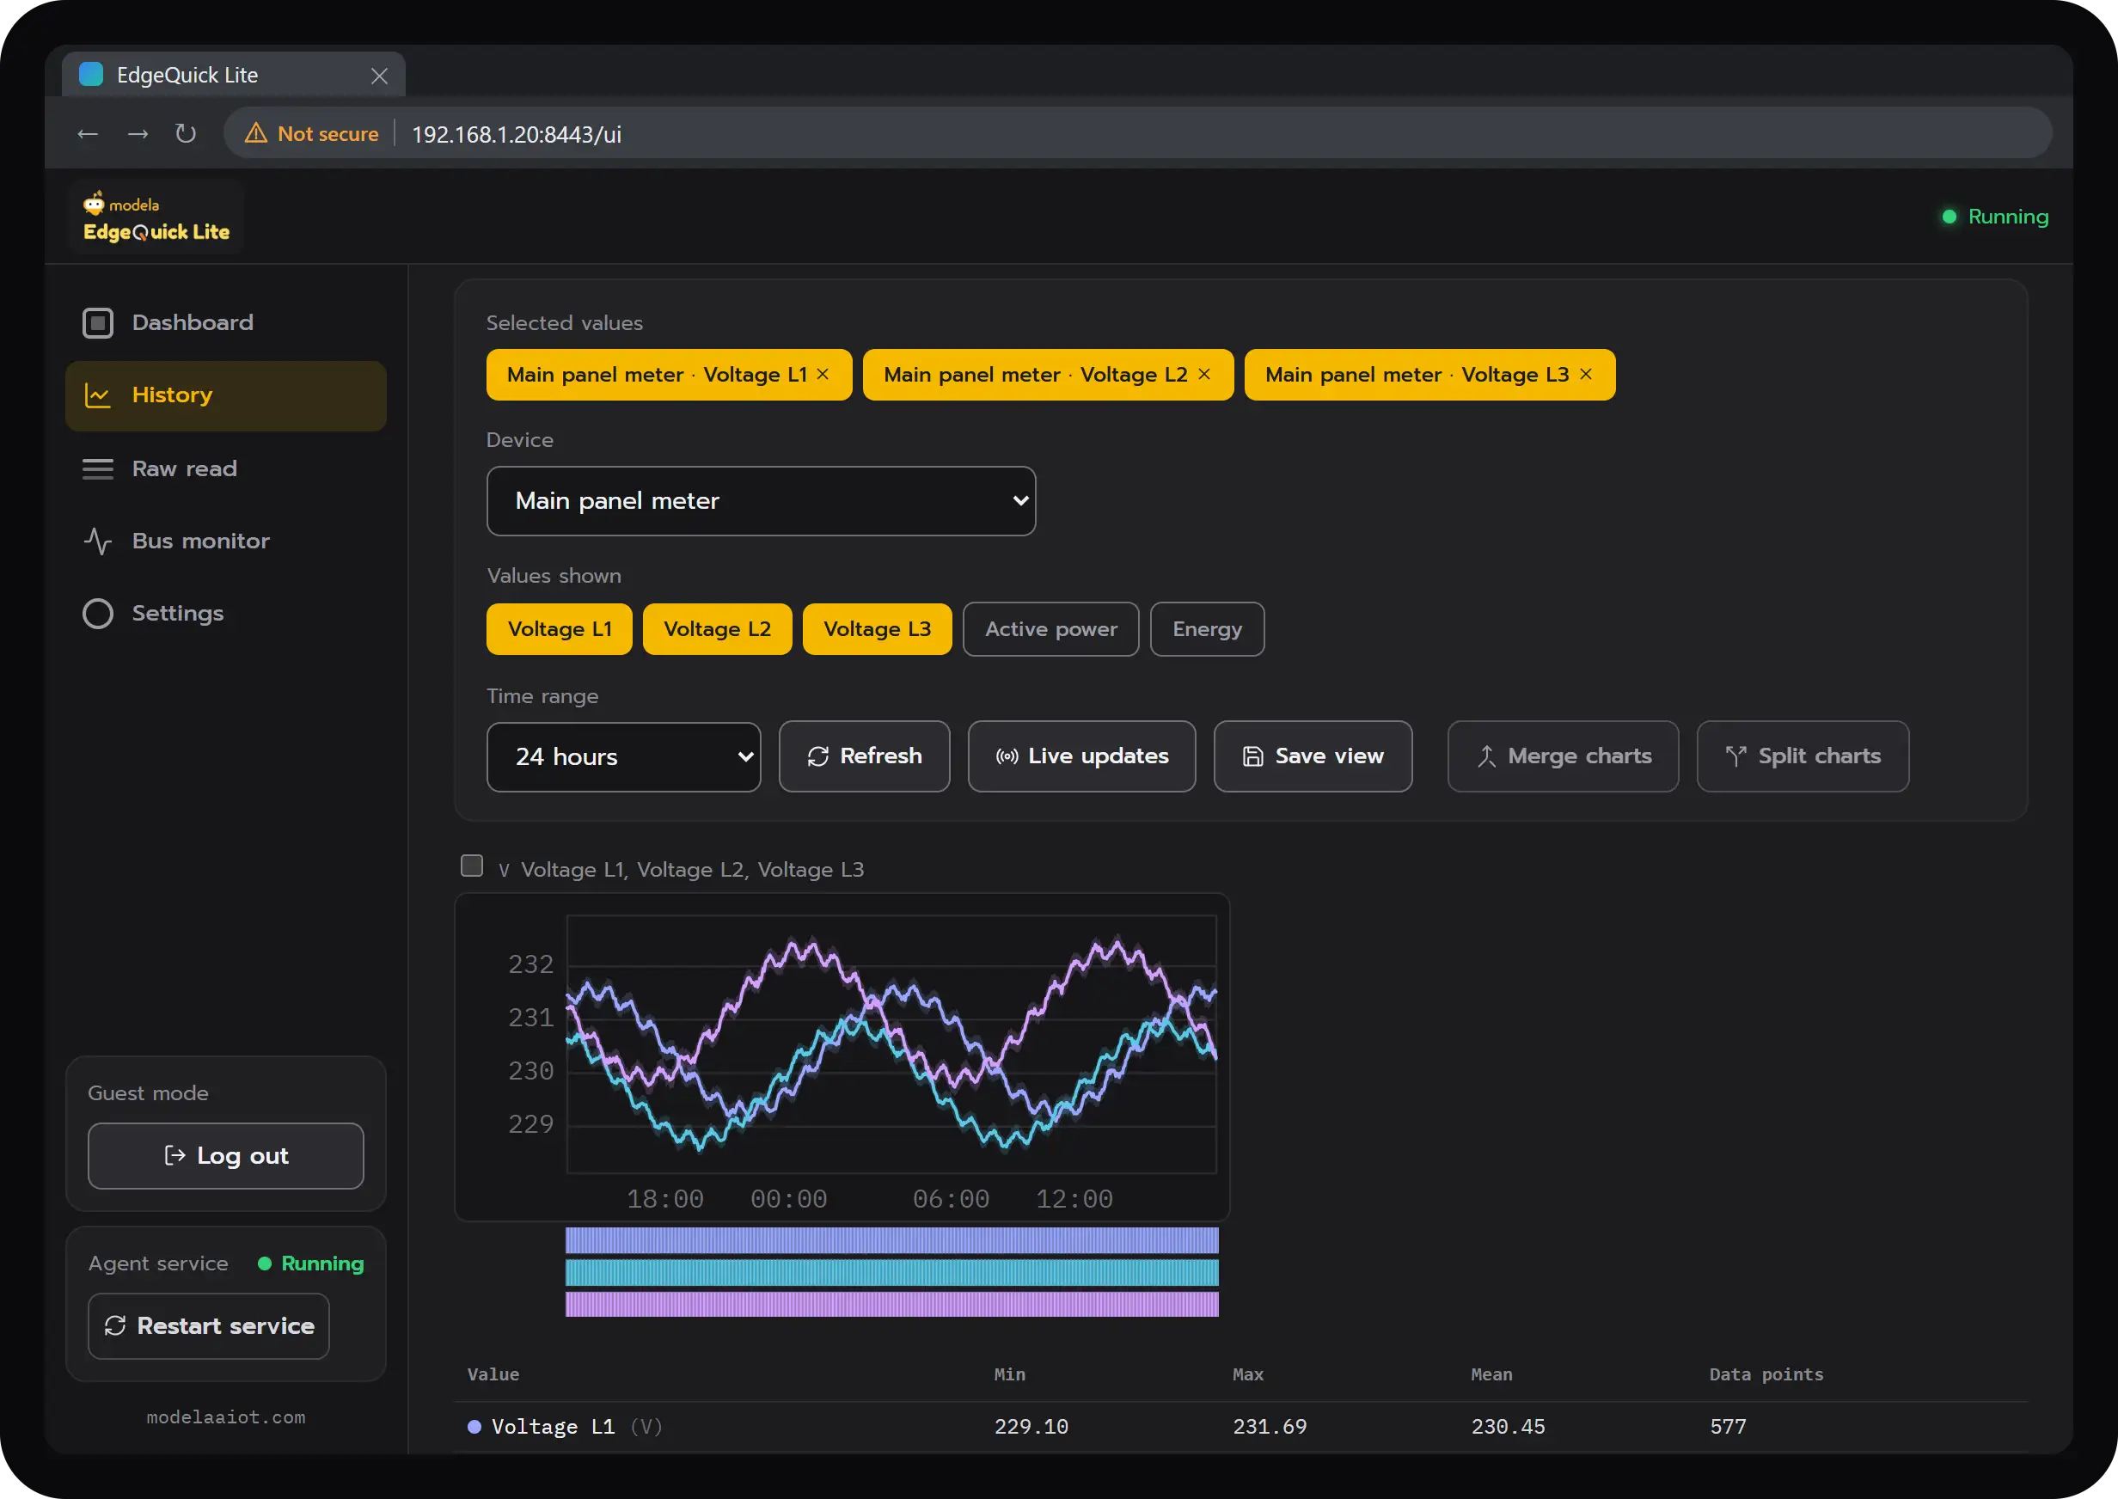Viewport: 2118px width, 1499px height.
Task: Click the Restart service button
Action: (209, 1326)
